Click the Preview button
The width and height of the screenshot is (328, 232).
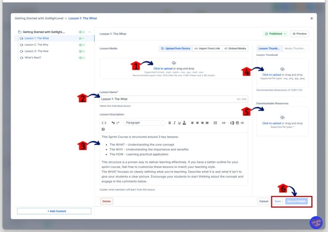299,34
